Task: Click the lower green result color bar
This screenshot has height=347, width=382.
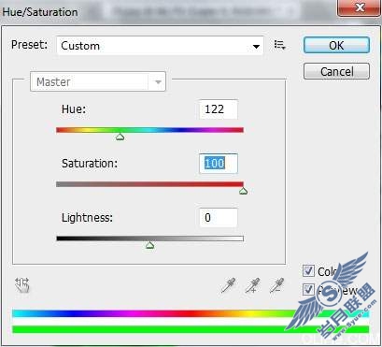Action: 191,329
